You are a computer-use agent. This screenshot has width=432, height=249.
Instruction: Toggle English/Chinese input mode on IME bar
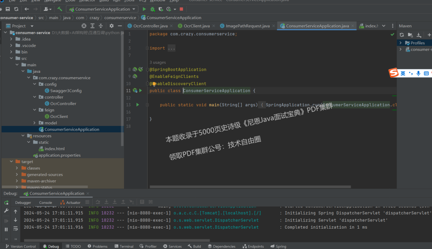click(403, 73)
